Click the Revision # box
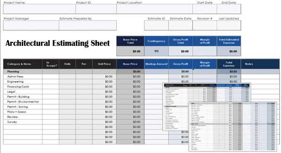Image resolution: width=282 pixels, height=153 pixels. (205, 25)
